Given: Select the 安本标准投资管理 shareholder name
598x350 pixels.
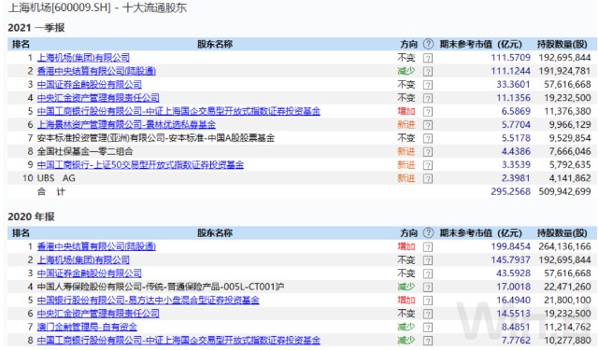Looking at the screenshot, I should (x=156, y=138).
